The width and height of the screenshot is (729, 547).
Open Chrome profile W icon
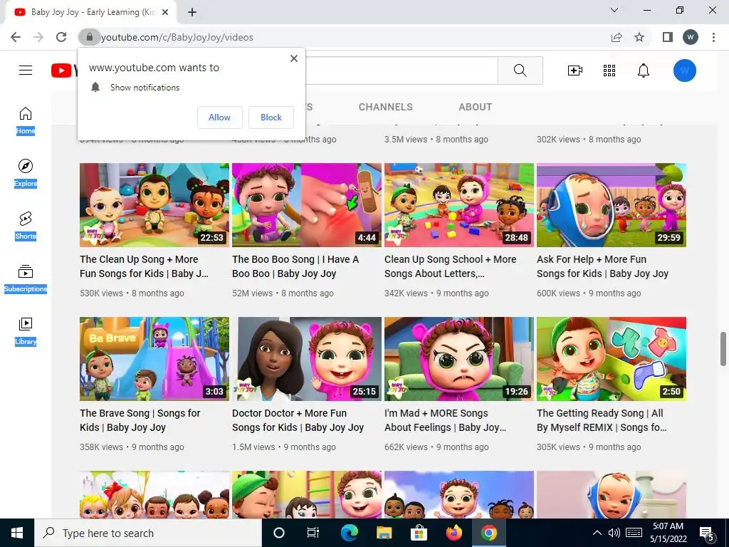[x=691, y=37]
